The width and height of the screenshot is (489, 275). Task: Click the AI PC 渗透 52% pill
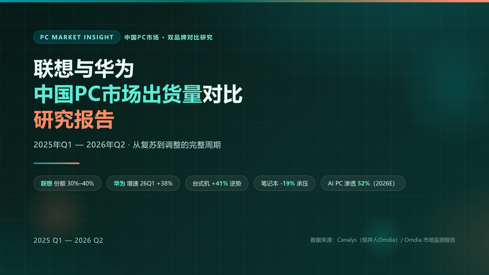[x=363, y=183]
